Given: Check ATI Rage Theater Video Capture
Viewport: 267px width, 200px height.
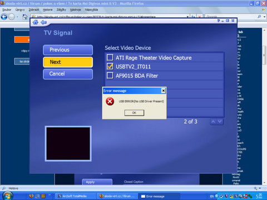Looking at the screenshot, I should tap(110, 58).
